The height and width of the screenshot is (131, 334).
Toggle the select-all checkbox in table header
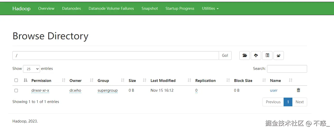pos(16,80)
